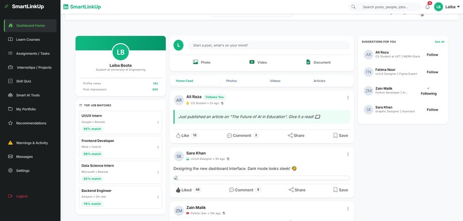
Task: Save Ali Raza's post
Action: [x=341, y=135]
